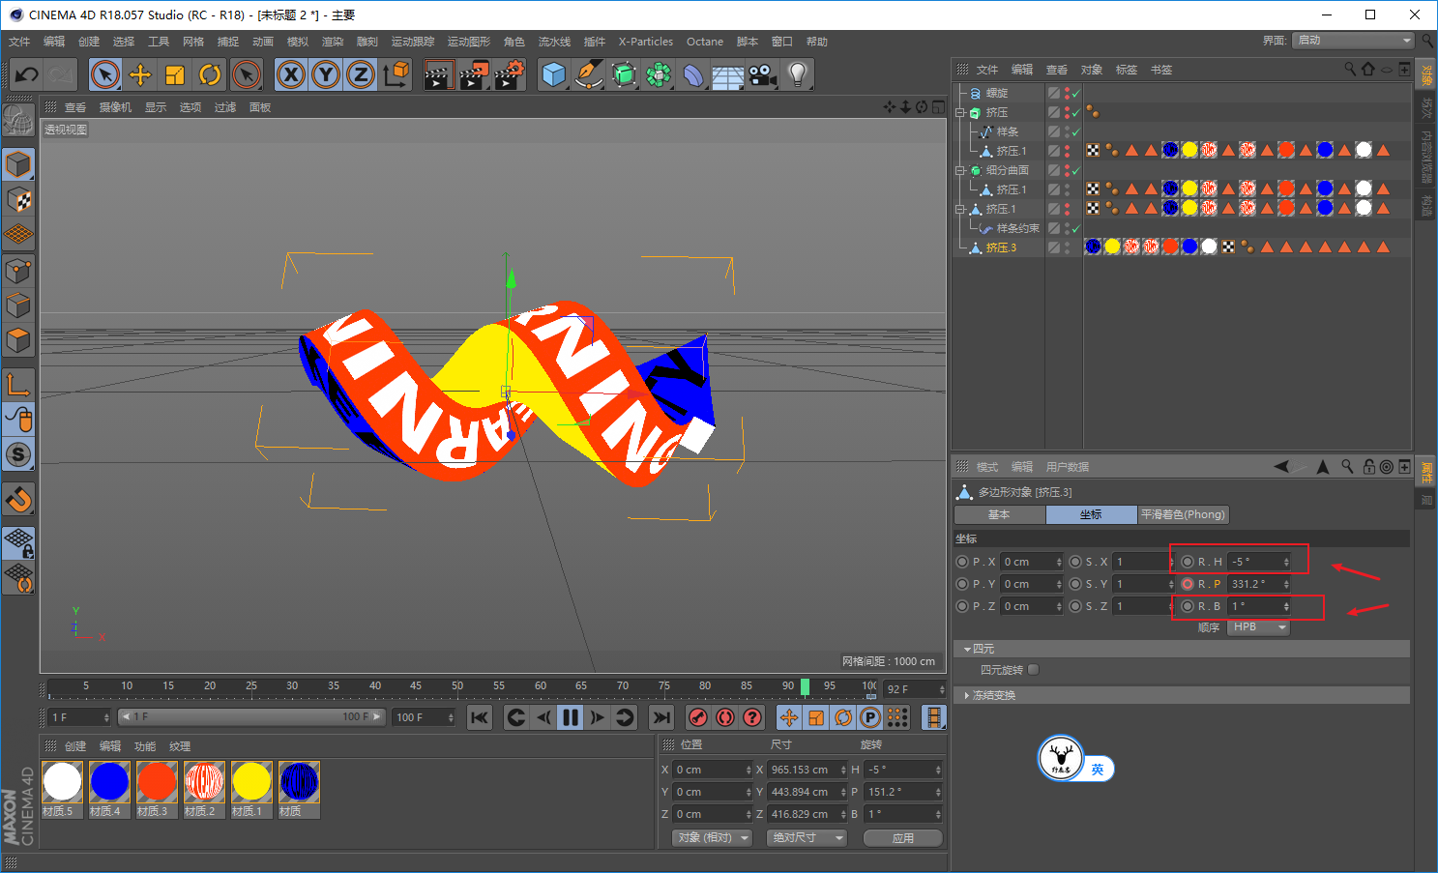The width and height of the screenshot is (1438, 873).
Task: Click the Undo arrow icon
Action: pyautogui.click(x=27, y=74)
